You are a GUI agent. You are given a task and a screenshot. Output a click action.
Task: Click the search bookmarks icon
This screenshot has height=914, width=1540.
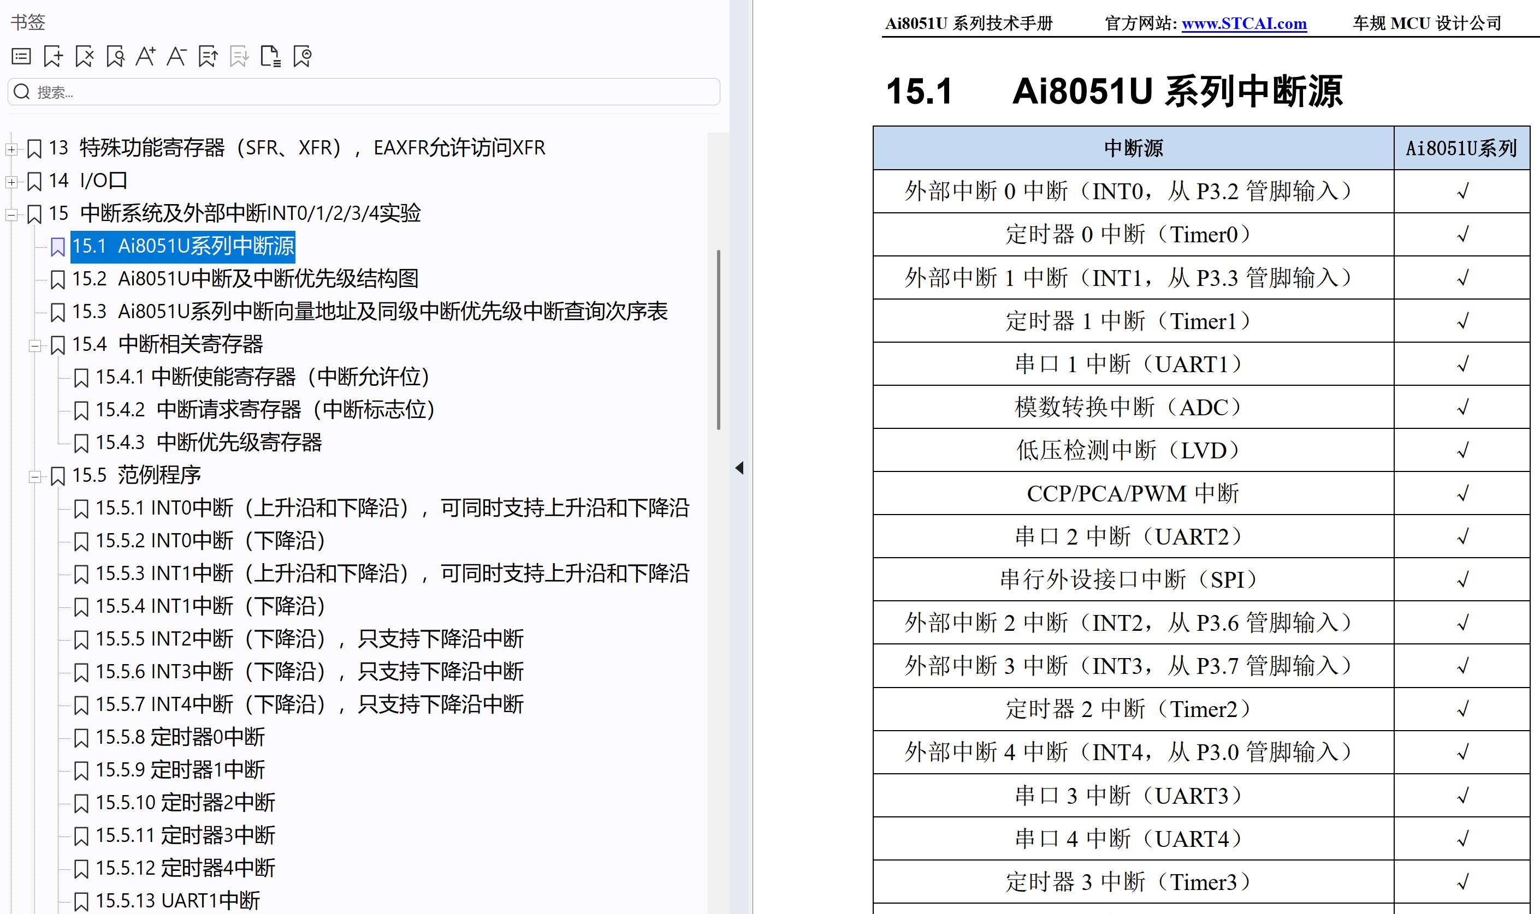(x=115, y=57)
